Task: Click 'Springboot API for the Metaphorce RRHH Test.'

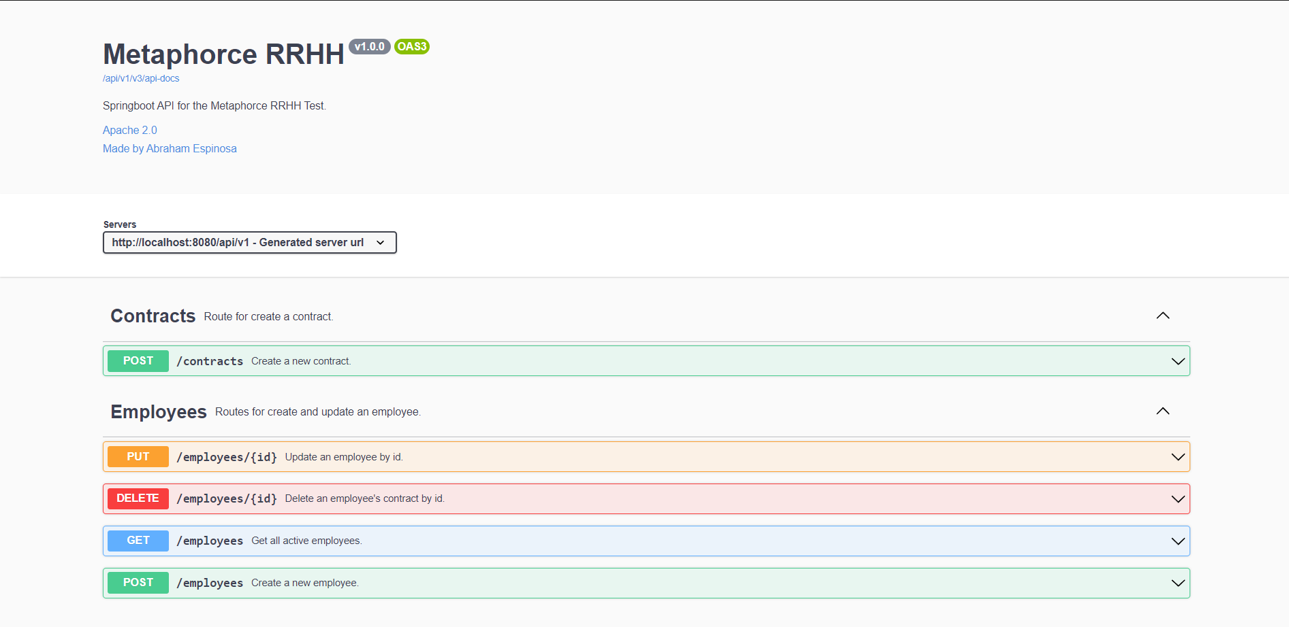Action: (214, 105)
